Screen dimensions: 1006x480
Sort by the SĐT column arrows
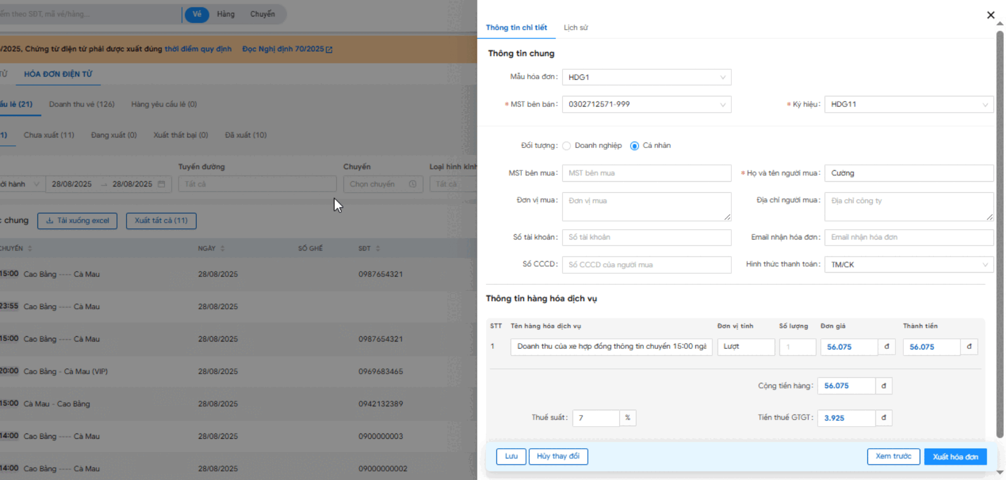[x=378, y=248]
